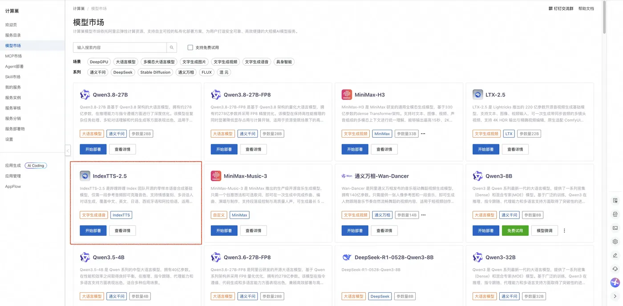
Task: Click the Qwen3-8B model logo
Action: pyautogui.click(x=477, y=176)
